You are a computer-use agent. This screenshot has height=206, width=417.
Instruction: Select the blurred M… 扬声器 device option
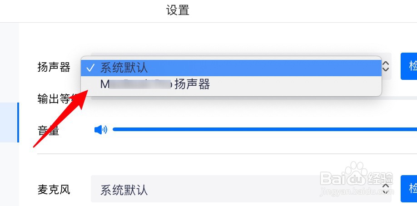231,84
